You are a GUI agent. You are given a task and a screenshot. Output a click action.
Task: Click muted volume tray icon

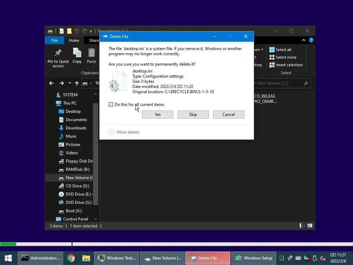click(323, 258)
